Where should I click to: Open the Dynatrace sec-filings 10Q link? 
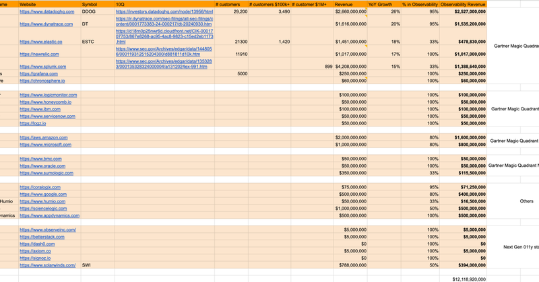click(164, 22)
